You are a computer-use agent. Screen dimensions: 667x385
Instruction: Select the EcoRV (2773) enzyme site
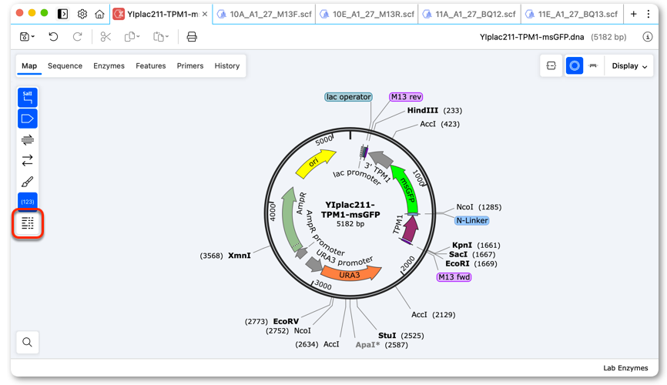(272, 322)
